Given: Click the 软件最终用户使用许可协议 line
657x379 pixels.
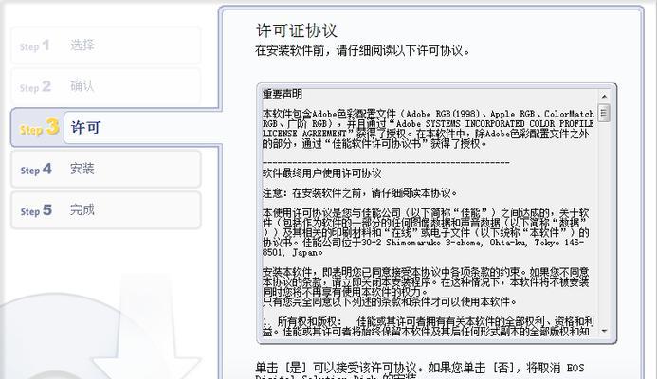Looking at the screenshot, I should pyautogui.click(x=321, y=173).
